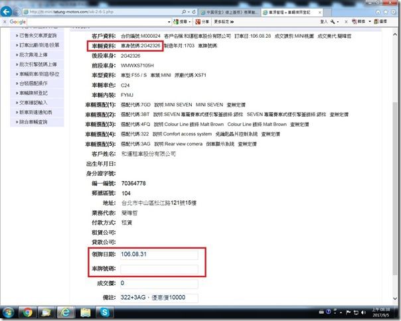Open the dropdown arrow next to 搜尋
401x321 pixels.
(x=190, y=22)
